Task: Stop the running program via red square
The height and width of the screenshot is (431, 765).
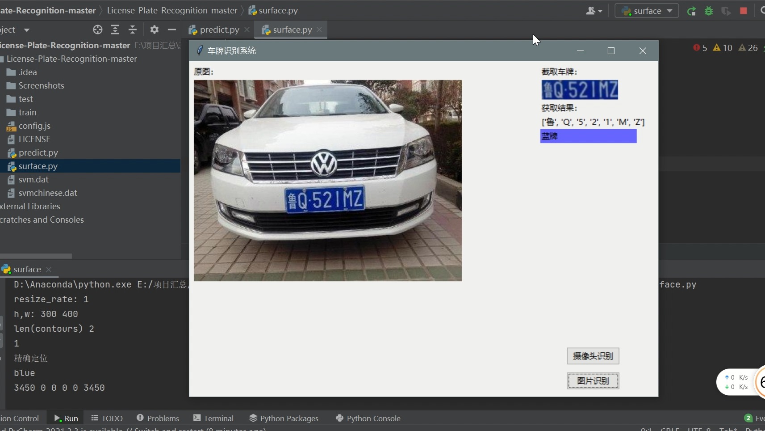Action: 744,11
